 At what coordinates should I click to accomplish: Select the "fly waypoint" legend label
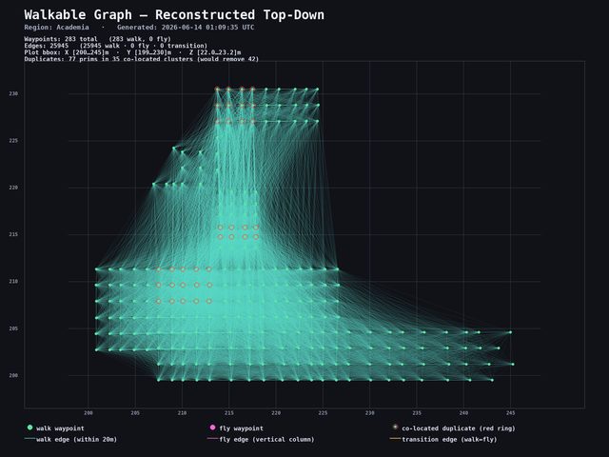[x=241, y=428]
